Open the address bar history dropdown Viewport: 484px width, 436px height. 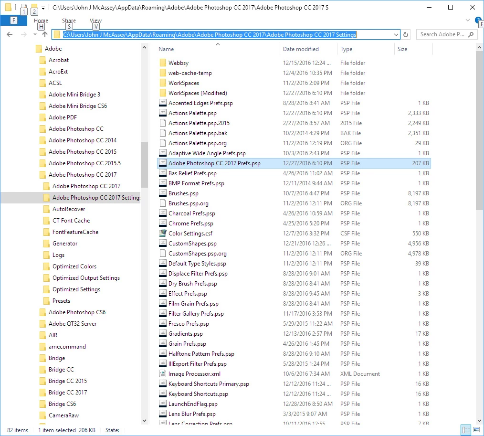tap(396, 34)
